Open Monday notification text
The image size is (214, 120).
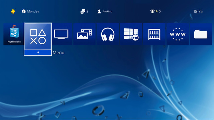tap(33, 11)
